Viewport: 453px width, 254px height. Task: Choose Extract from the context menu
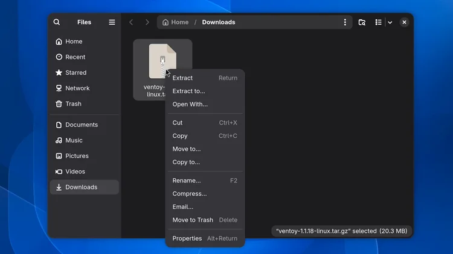coord(205,78)
